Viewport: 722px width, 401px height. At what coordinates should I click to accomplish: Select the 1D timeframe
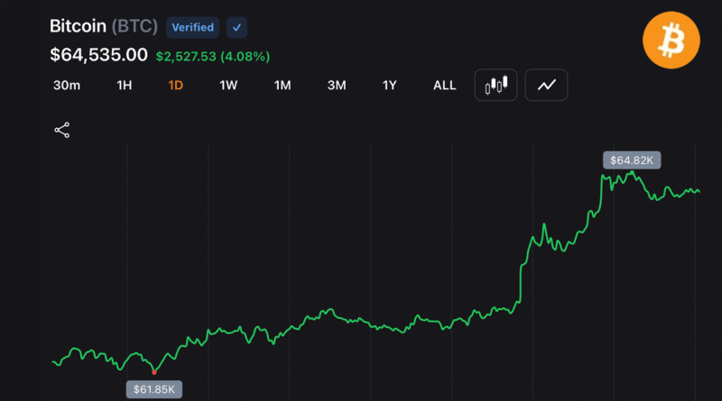click(x=176, y=85)
